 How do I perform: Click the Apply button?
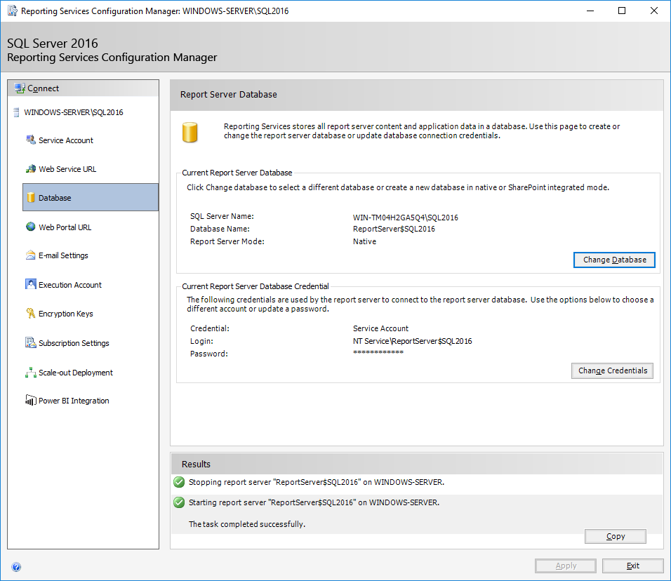(x=565, y=566)
